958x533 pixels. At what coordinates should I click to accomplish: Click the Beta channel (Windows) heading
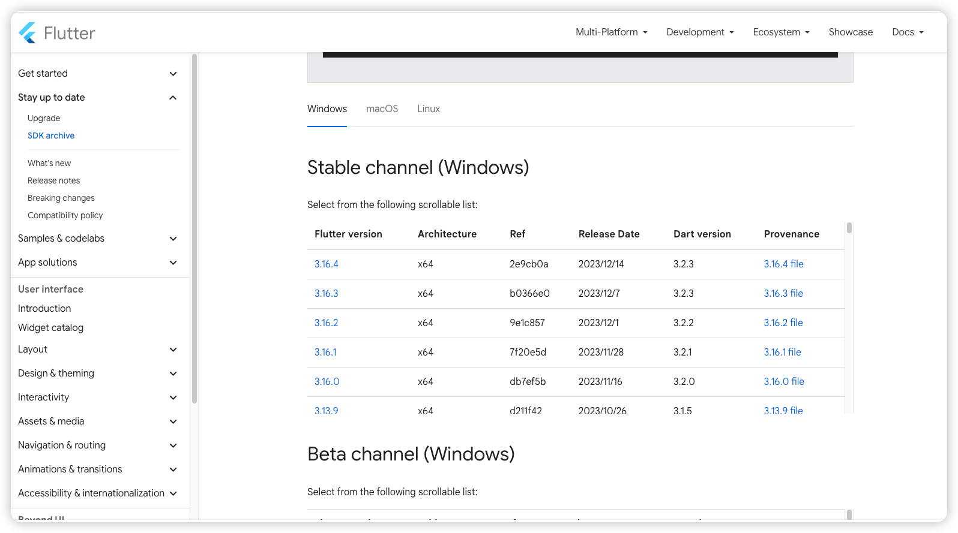click(411, 454)
